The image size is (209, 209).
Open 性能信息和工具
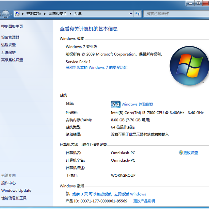pos(14,198)
